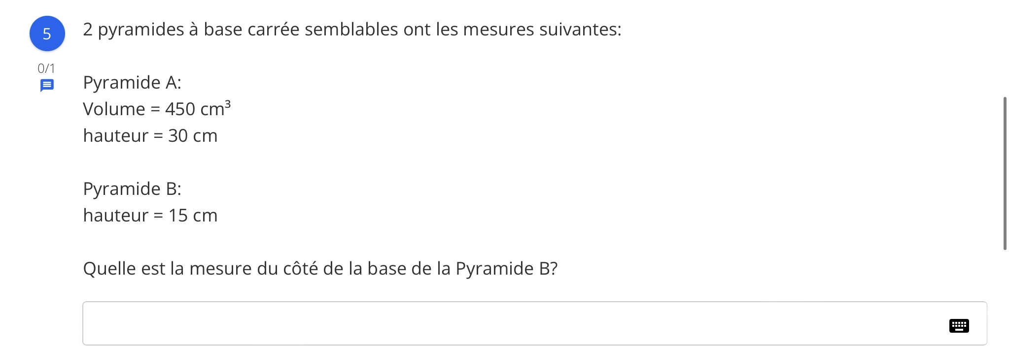The height and width of the screenshot is (346, 1009).
Task: Click the "Pyramide B:" label
Action: click(x=132, y=189)
